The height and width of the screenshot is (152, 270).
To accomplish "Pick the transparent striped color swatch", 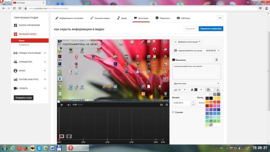I will point(211,125).
